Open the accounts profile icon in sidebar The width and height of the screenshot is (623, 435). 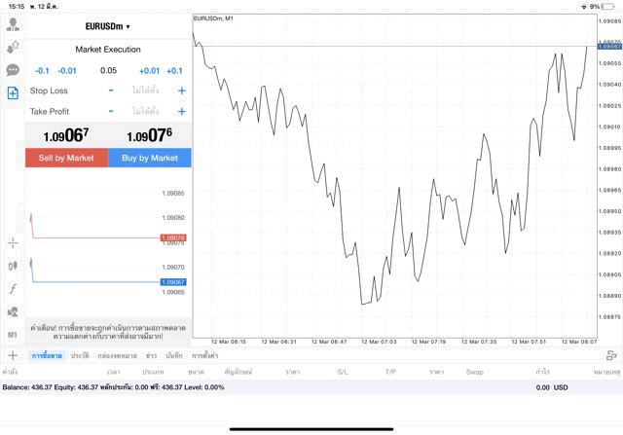tap(13, 24)
